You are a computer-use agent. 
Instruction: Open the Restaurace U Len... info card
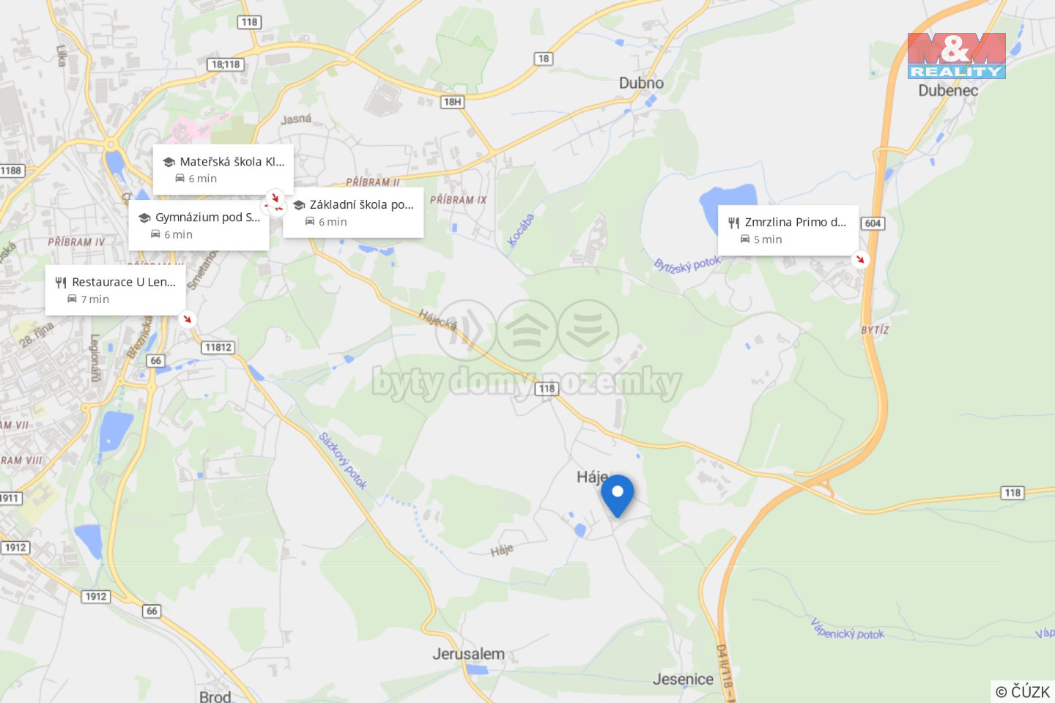pos(116,290)
